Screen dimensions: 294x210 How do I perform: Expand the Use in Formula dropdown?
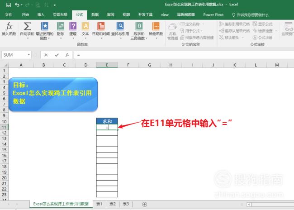(202, 31)
